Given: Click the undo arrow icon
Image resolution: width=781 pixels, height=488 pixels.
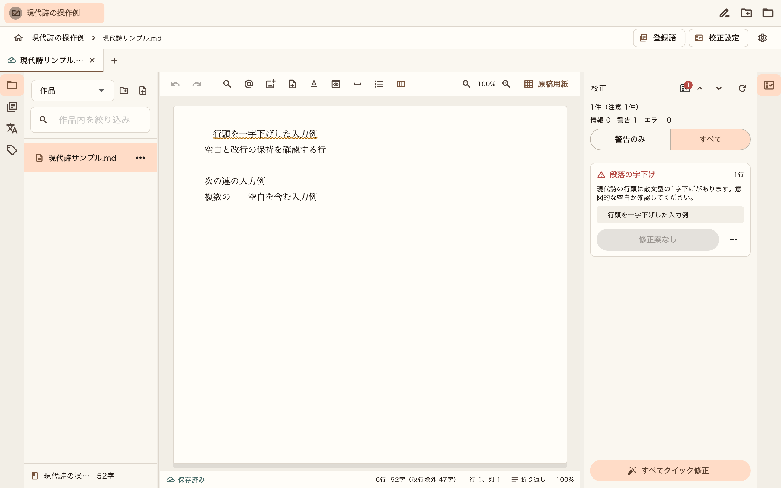Looking at the screenshot, I should point(175,84).
